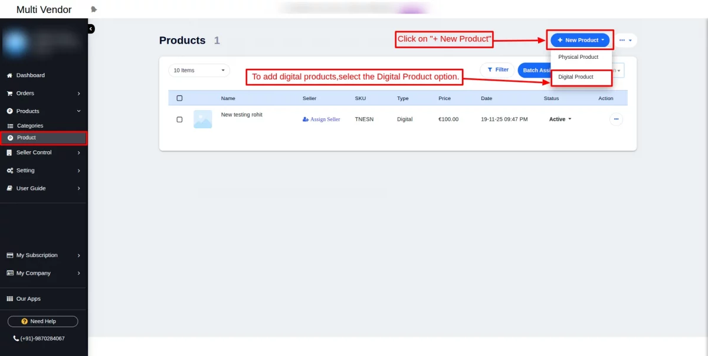This screenshot has height=356, width=708.
Task: Click the Date column header
Action: tap(487, 98)
